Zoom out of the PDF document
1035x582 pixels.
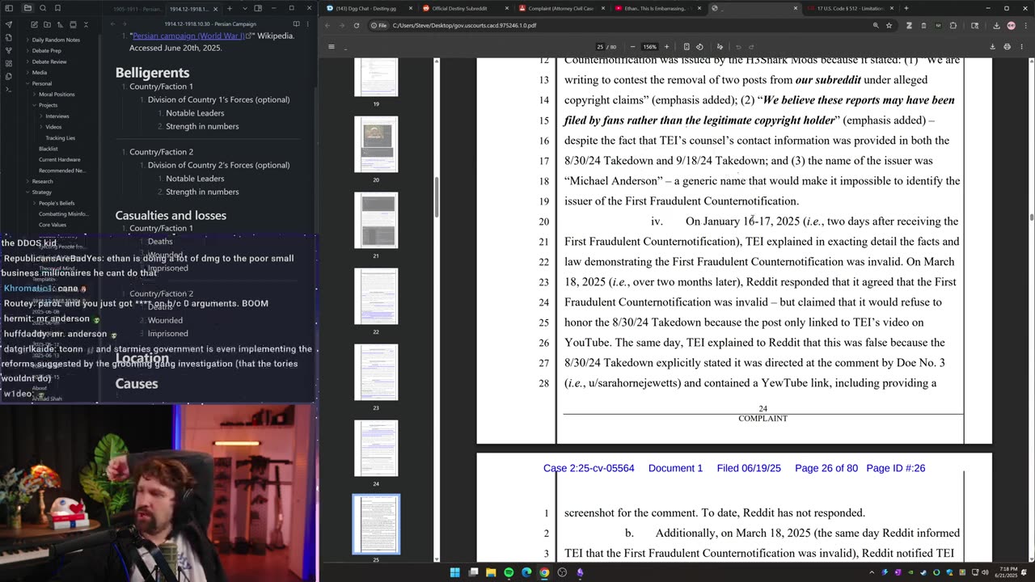pyautogui.click(x=632, y=46)
